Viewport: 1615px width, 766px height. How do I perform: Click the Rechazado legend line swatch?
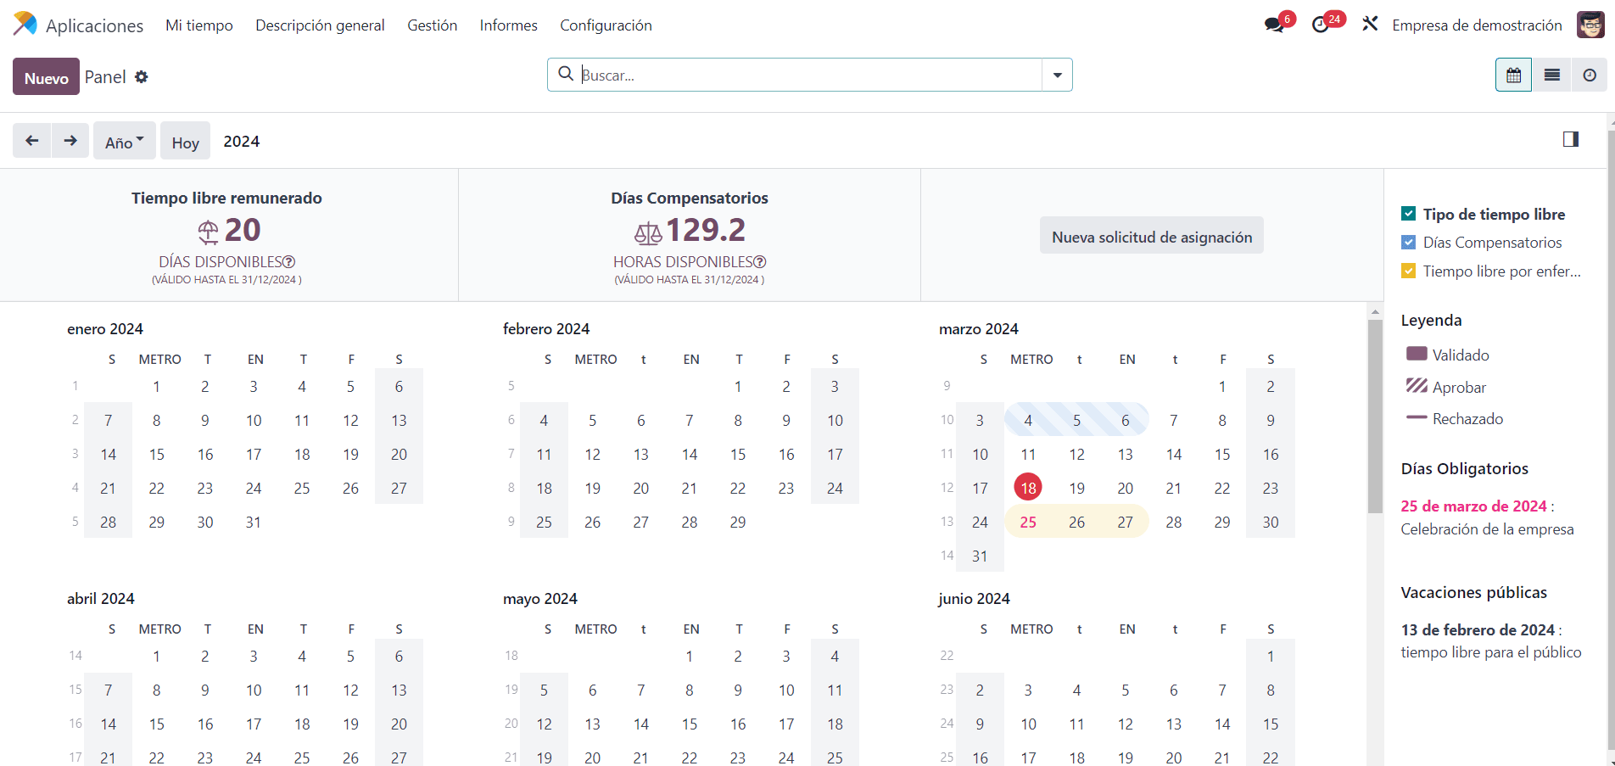pos(1417,417)
